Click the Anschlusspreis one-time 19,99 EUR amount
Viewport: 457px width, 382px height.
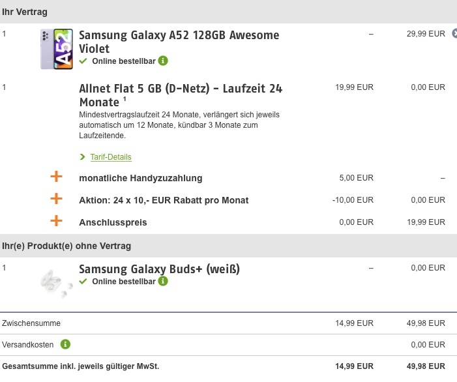point(426,222)
